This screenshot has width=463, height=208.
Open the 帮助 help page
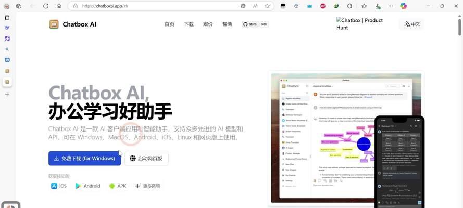coord(228,24)
